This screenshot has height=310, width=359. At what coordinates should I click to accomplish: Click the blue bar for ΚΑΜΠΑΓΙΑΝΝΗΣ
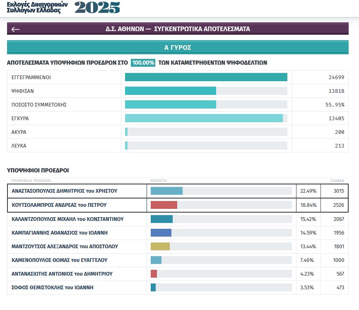click(x=161, y=233)
